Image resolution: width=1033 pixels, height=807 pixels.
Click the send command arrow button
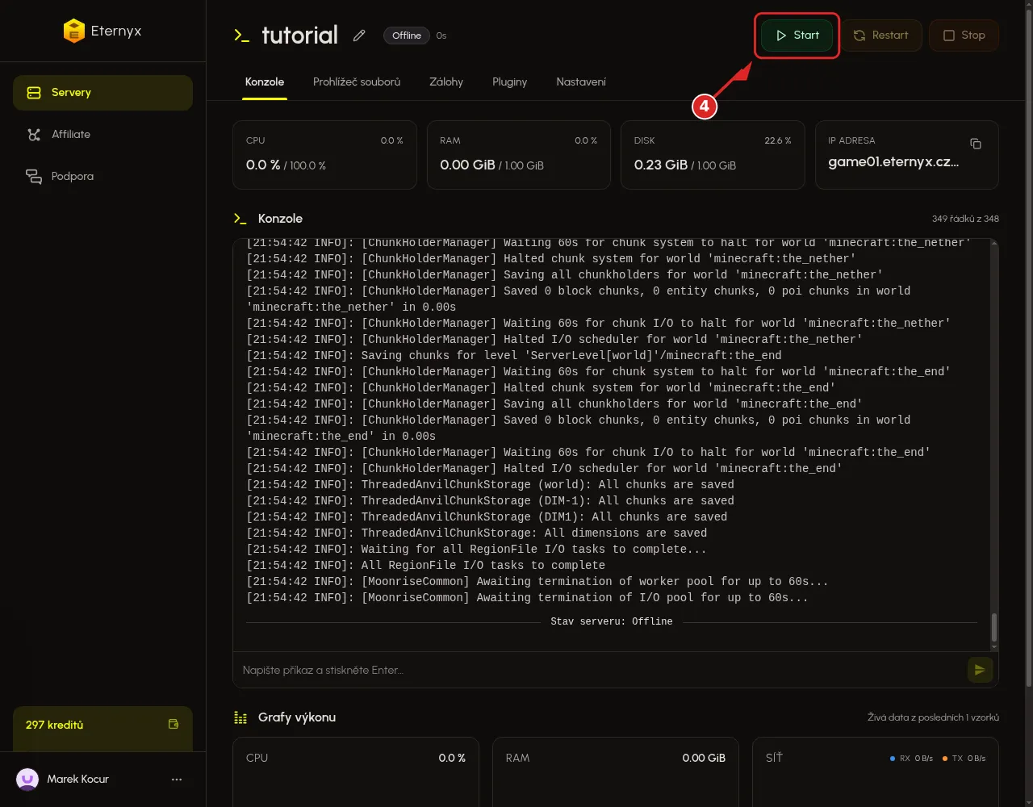[x=980, y=670]
